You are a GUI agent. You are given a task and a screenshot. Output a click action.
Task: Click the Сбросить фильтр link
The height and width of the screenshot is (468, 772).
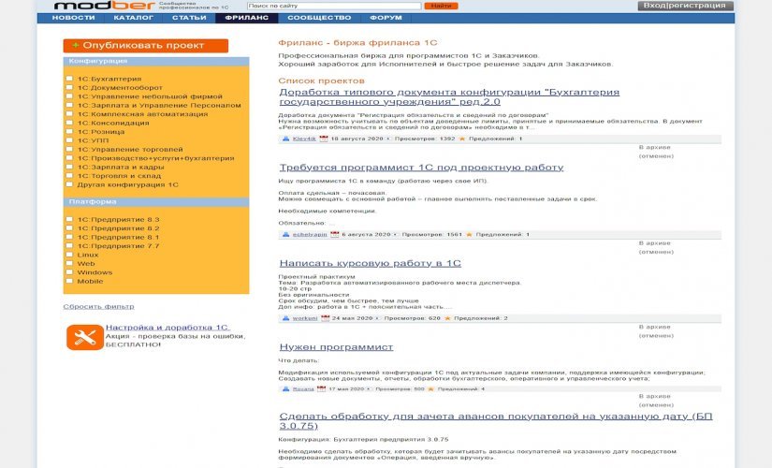point(98,306)
